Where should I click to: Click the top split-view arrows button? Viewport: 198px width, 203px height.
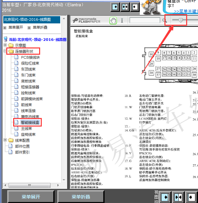[x=125, y=7]
